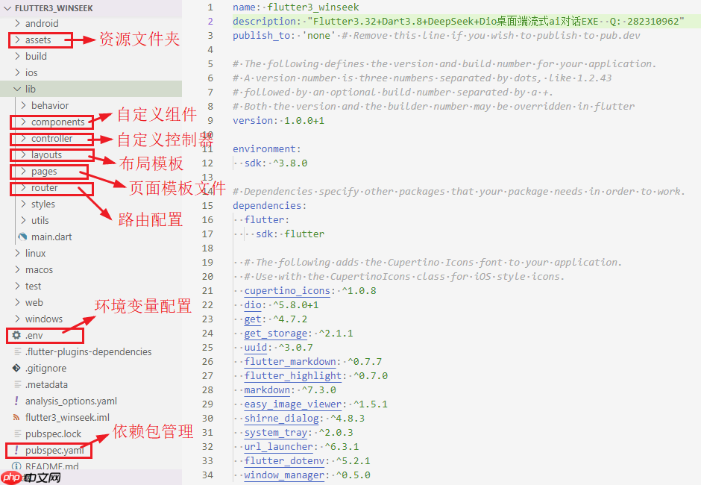Open the system_tray package link
The width and height of the screenshot is (701, 485).
[x=276, y=433]
